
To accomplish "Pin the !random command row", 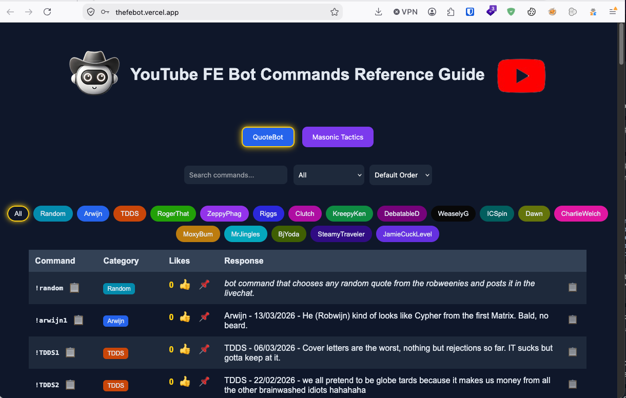I will [x=204, y=285].
